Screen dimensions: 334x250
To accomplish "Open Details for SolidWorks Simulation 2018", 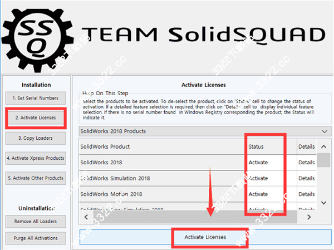I will (307, 178).
